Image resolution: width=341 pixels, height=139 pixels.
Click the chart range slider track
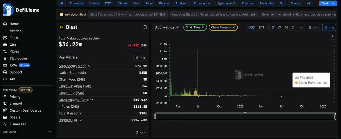point(245,117)
